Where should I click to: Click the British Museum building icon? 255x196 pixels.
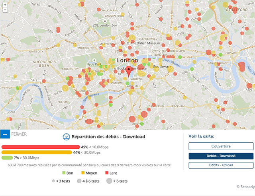pos(128,43)
